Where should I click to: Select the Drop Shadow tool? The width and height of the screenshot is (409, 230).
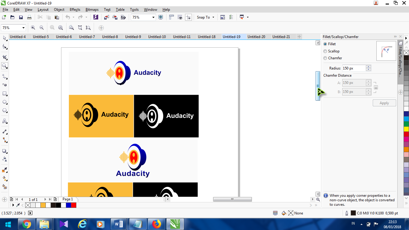(5, 151)
